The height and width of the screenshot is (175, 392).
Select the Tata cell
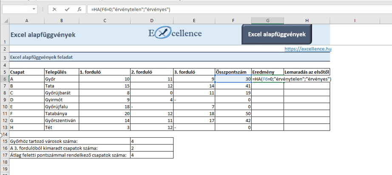[x=62, y=86]
